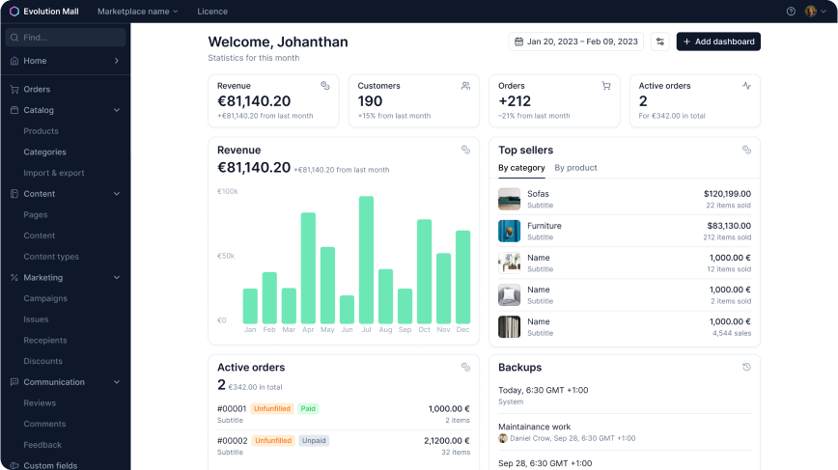Click the link icon in Active orders panel
Viewport: 838px width, 470px height.
465,367
